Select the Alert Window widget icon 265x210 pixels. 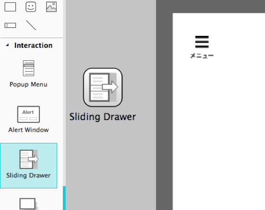[28, 114]
